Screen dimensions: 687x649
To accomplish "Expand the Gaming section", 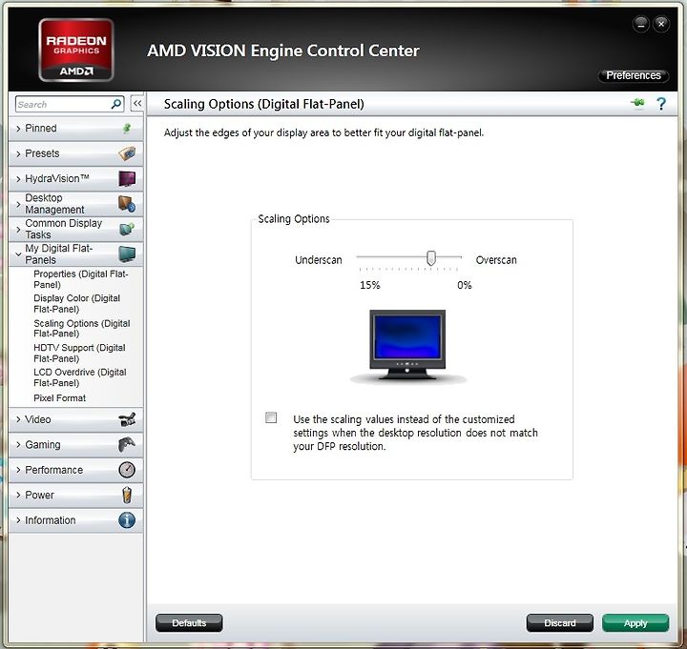I will [x=75, y=445].
